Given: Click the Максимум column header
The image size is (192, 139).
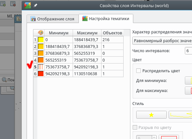Looking at the screenshot, I should click(x=87, y=33).
